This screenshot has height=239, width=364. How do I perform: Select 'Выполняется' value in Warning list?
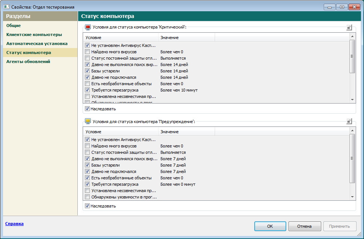[173, 152]
